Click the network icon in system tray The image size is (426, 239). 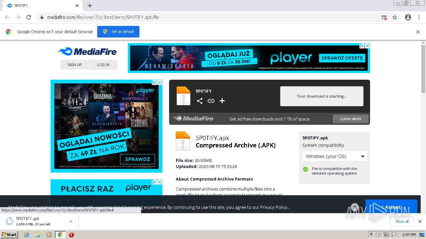click(x=386, y=235)
